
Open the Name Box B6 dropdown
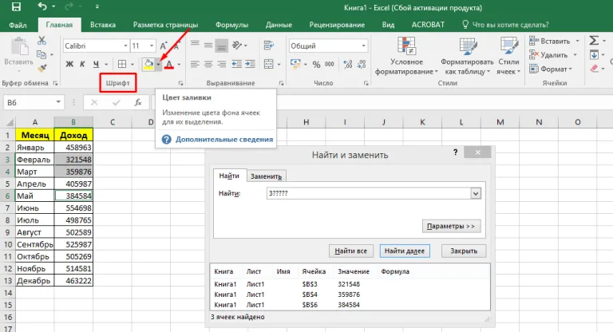57,102
